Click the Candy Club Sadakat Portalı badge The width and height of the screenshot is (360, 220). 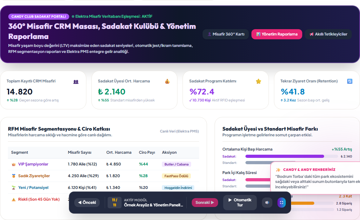tap(39, 16)
